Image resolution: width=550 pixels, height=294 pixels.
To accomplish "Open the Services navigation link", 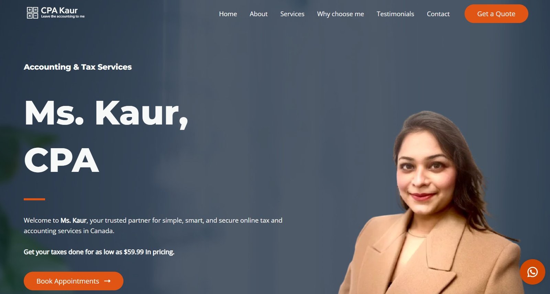I will [x=292, y=14].
